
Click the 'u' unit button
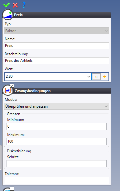pos(96,77)
